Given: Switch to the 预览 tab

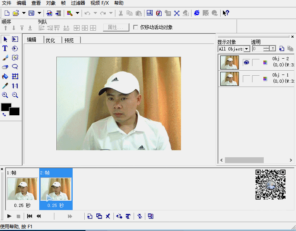Looking at the screenshot, I should point(70,40).
